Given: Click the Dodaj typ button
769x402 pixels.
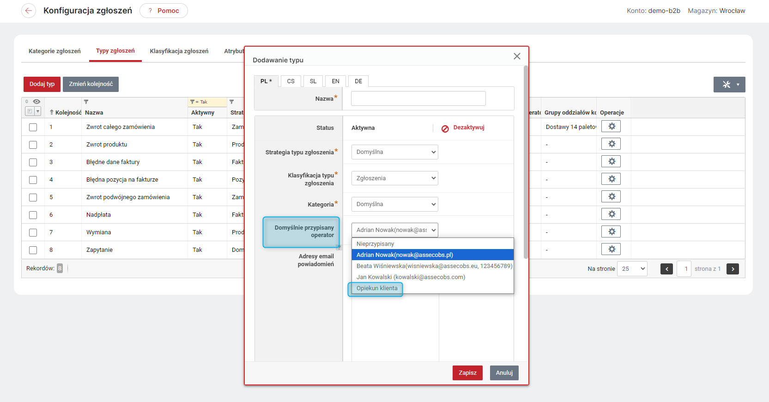Looking at the screenshot, I should [42, 84].
